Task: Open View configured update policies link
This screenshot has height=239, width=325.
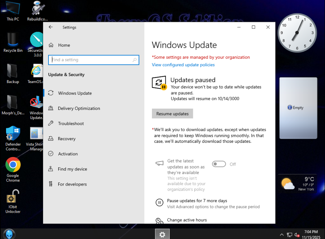Action: click(x=183, y=65)
